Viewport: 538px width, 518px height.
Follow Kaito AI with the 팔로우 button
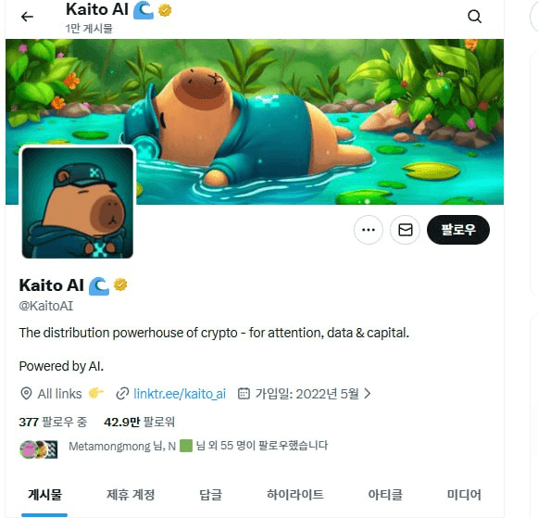point(458,230)
